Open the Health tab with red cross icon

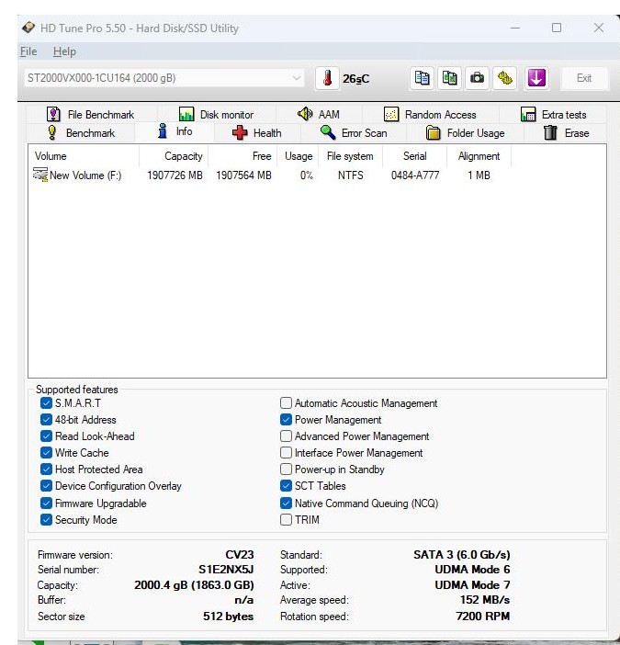[257, 133]
